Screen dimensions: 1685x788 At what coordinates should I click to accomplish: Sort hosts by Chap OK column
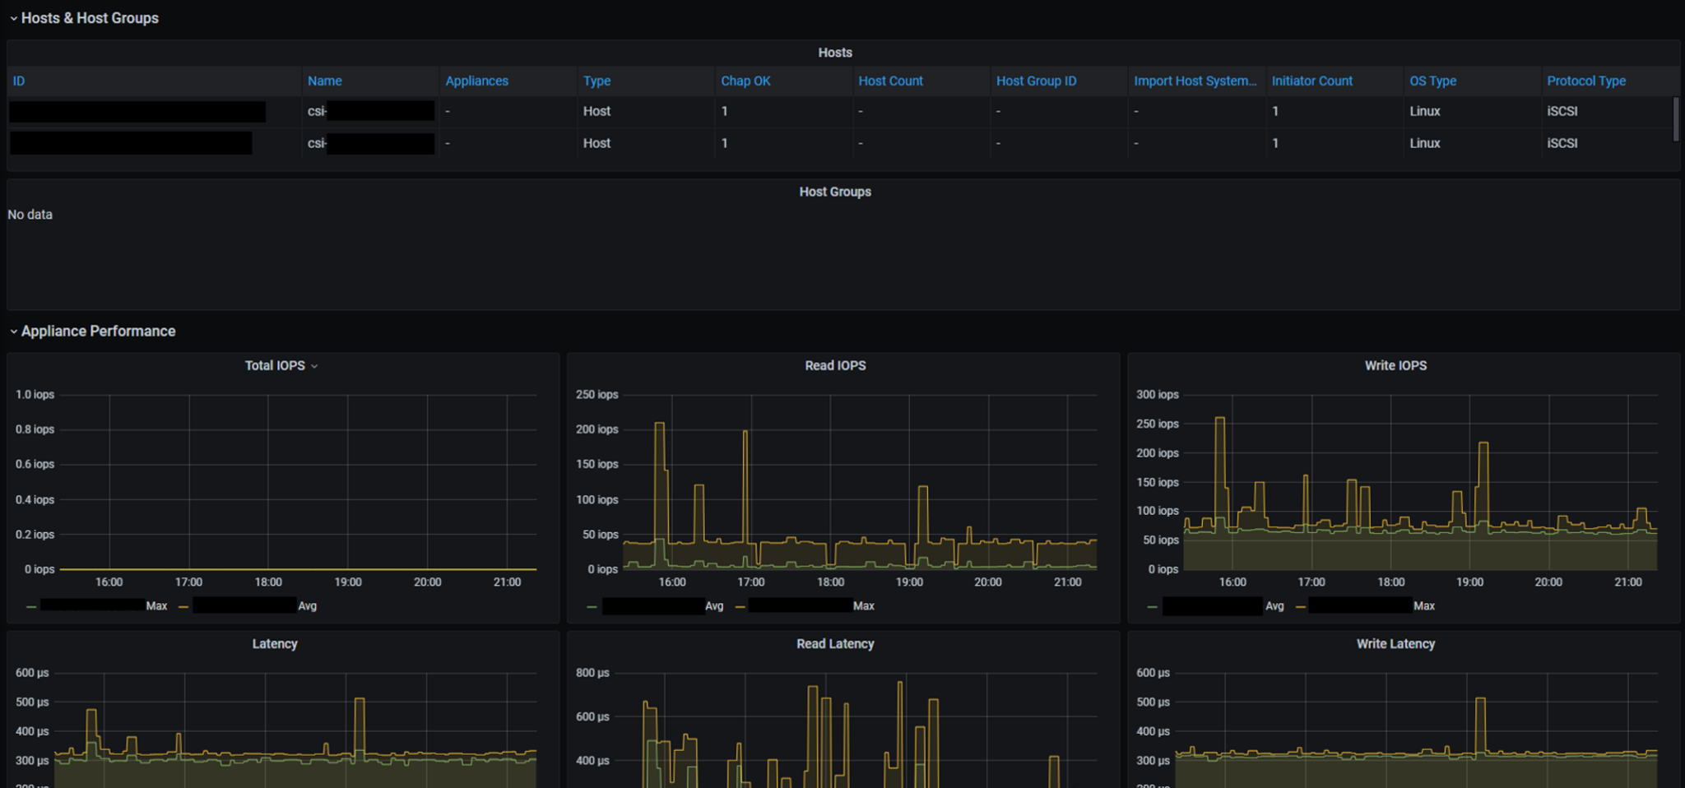point(745,81)
